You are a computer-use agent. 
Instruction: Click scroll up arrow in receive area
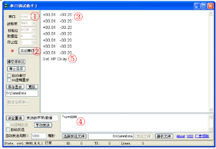tap(211, 14)
